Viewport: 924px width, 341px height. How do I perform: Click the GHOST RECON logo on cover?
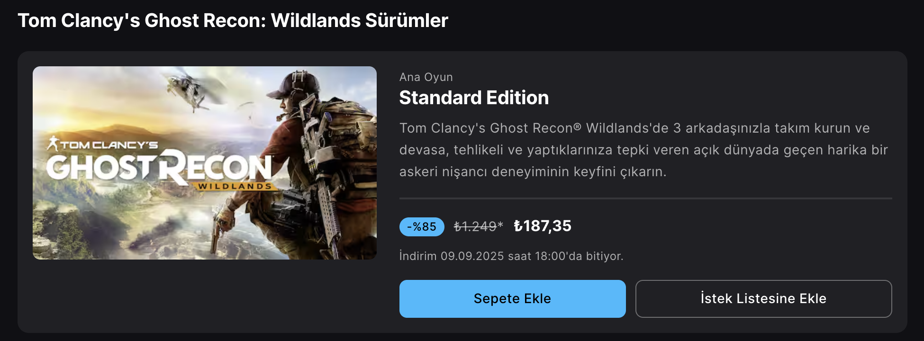[159, 167]
